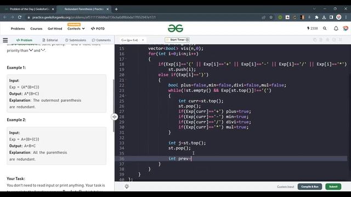Close the Redundant Parenthesis tab

point(107,9)
